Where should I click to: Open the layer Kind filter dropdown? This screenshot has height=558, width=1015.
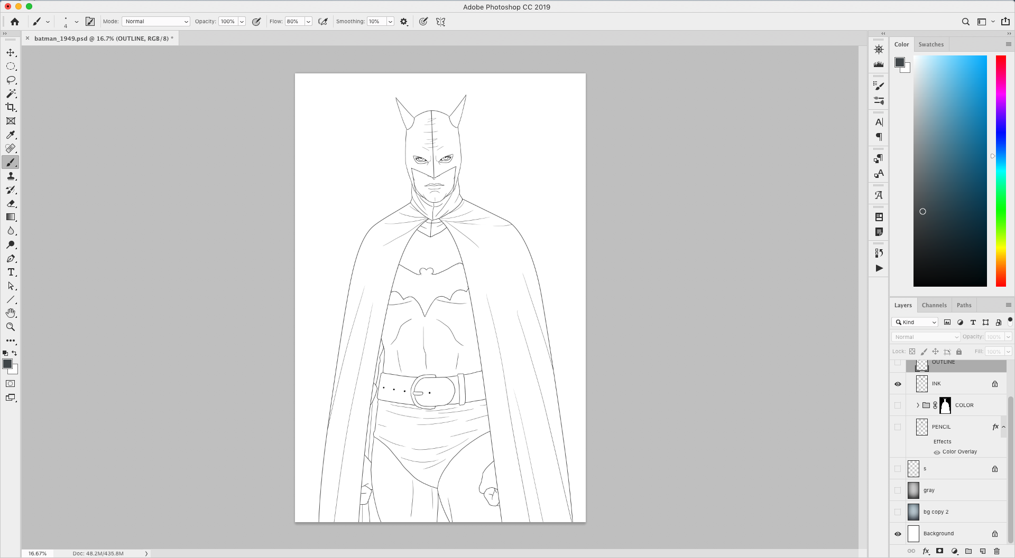coord(916,322)
